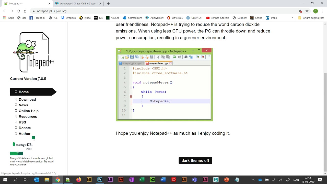
Task: Open File Explorer from the taskbar
Action: tap(47, 180)
